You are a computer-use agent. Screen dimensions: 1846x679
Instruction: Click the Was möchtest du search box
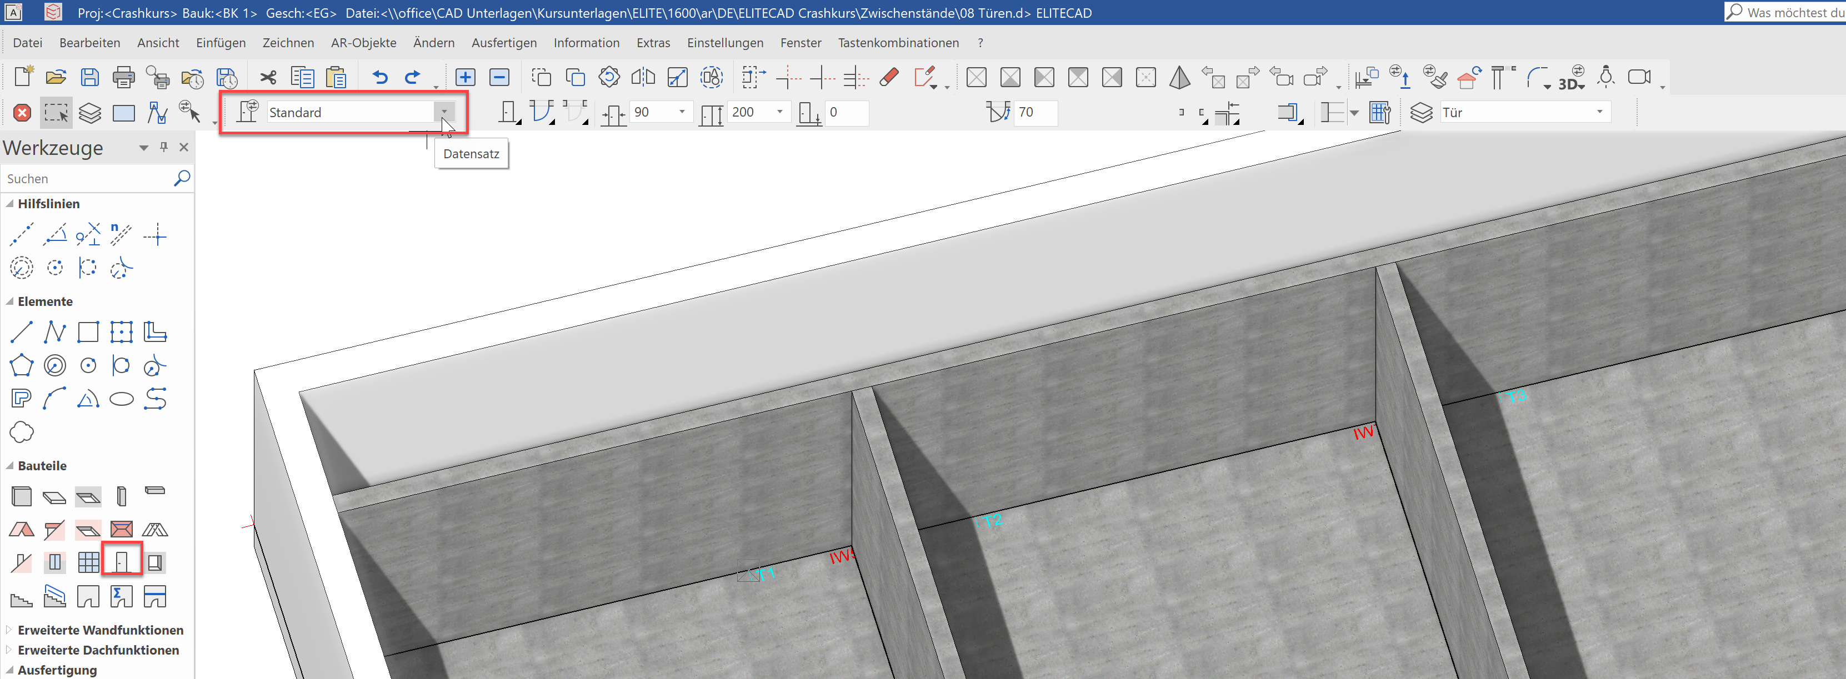[x=1784, y=12]
